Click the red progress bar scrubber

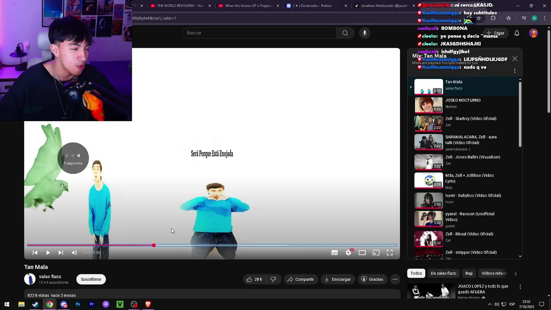tap(154, 245)
